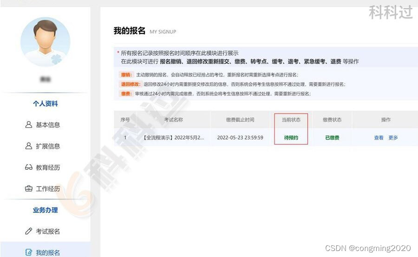The height and width of the screenshot is (257, 418).
Task: Click the 工作经历 briefcase icon
Action: point(28,188)
